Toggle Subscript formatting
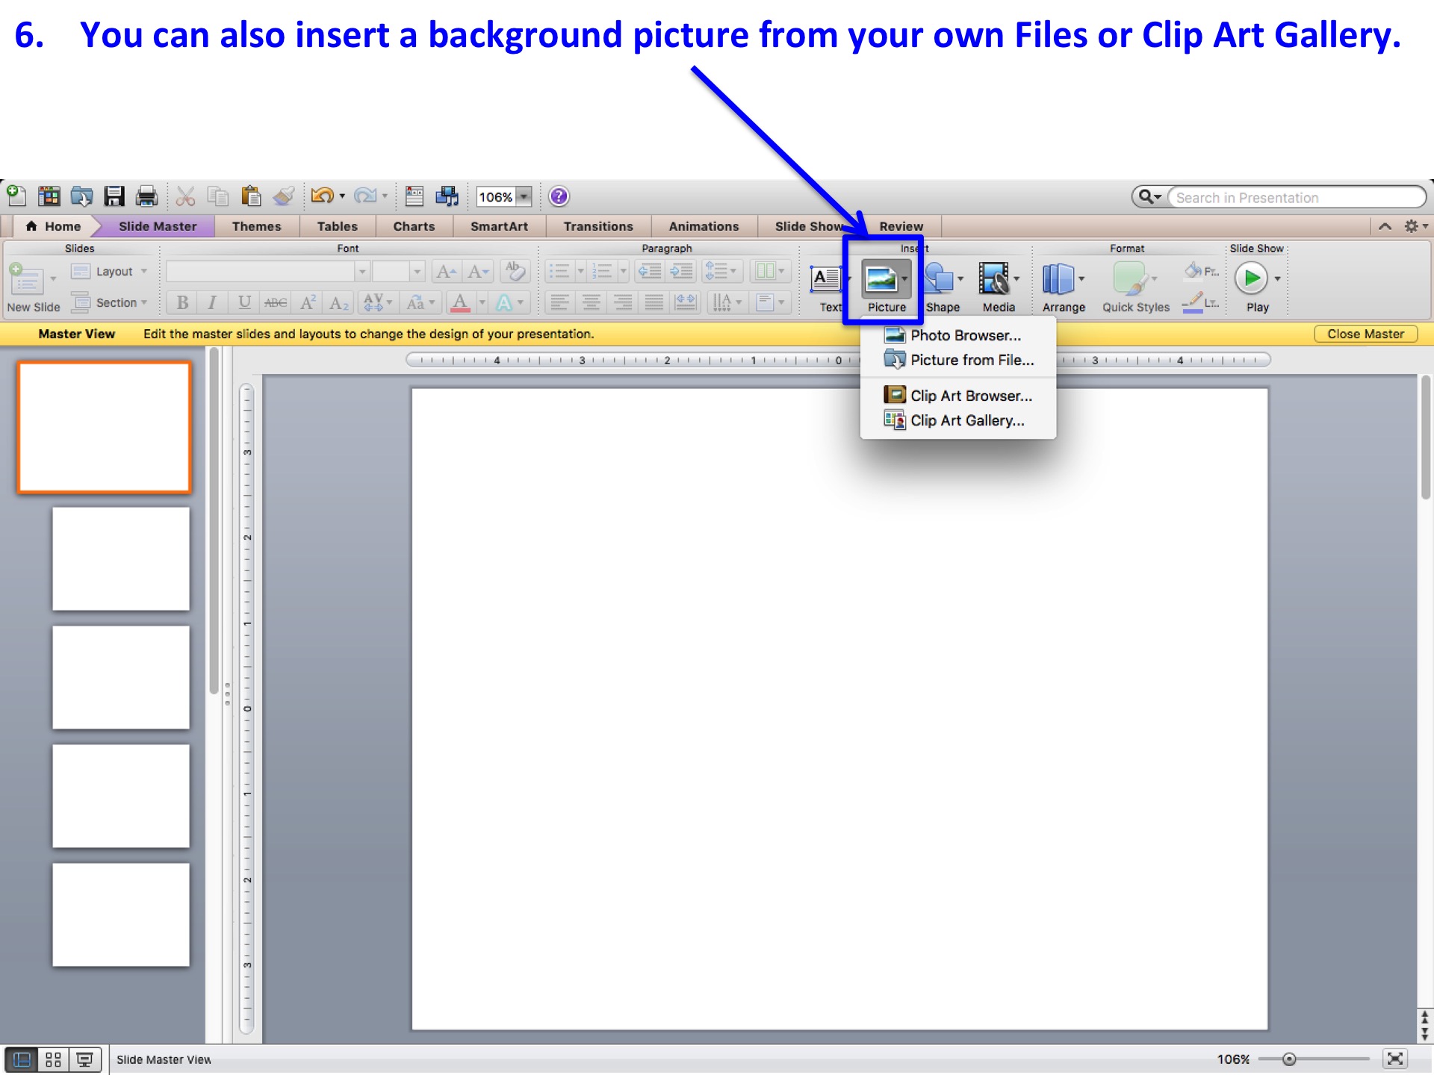1434x1075 pixels. point(339,302)
